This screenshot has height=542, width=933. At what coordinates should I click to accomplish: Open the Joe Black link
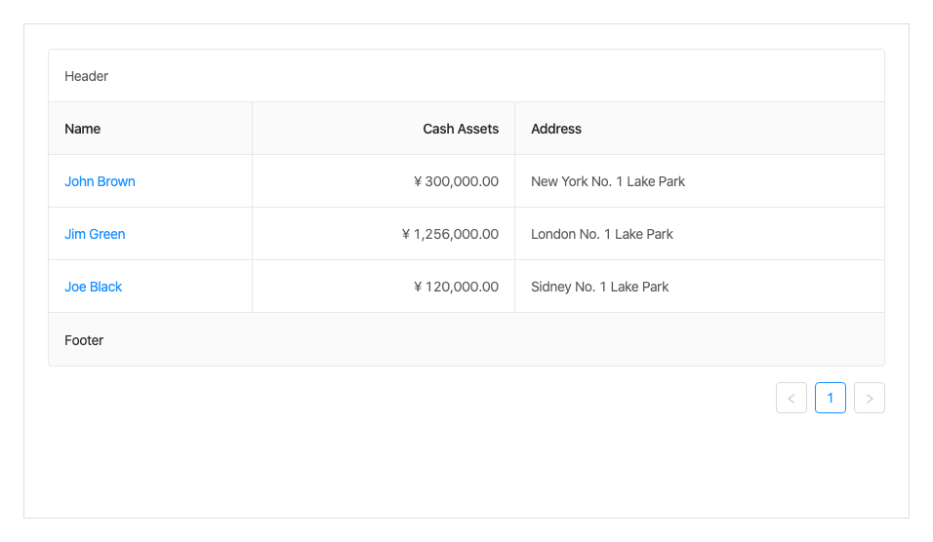pyautogui.click(x=94, y=287)
